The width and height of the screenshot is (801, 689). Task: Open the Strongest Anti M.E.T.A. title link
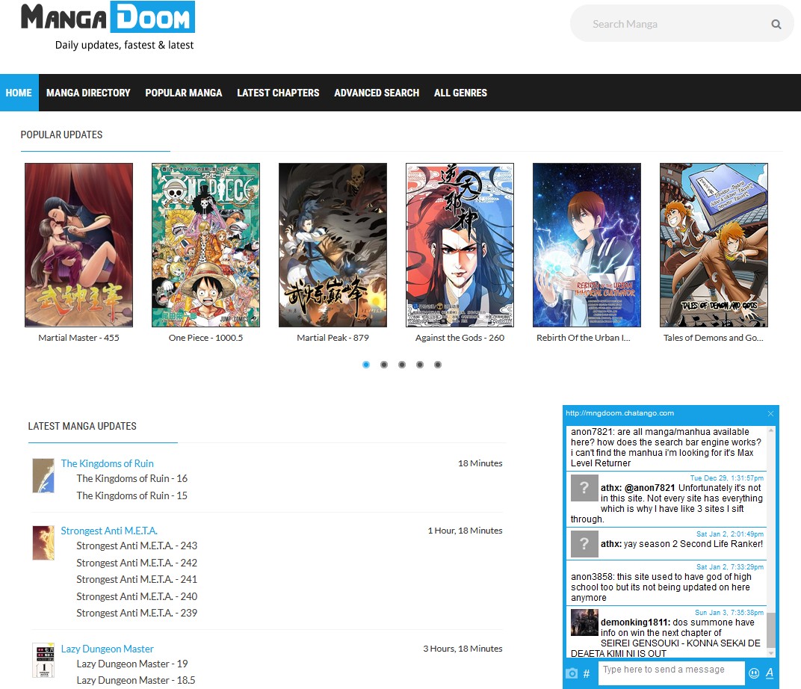click(x=109, y=531)
